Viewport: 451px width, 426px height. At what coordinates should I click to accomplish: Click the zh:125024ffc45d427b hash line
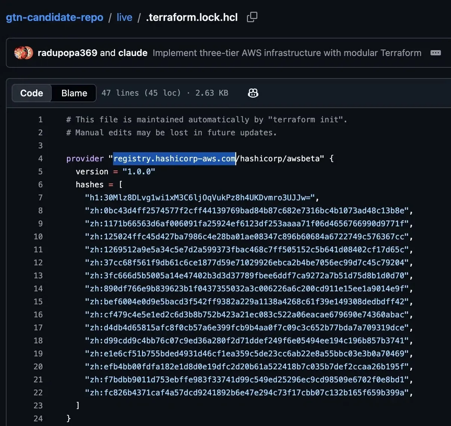click(249, 236)
